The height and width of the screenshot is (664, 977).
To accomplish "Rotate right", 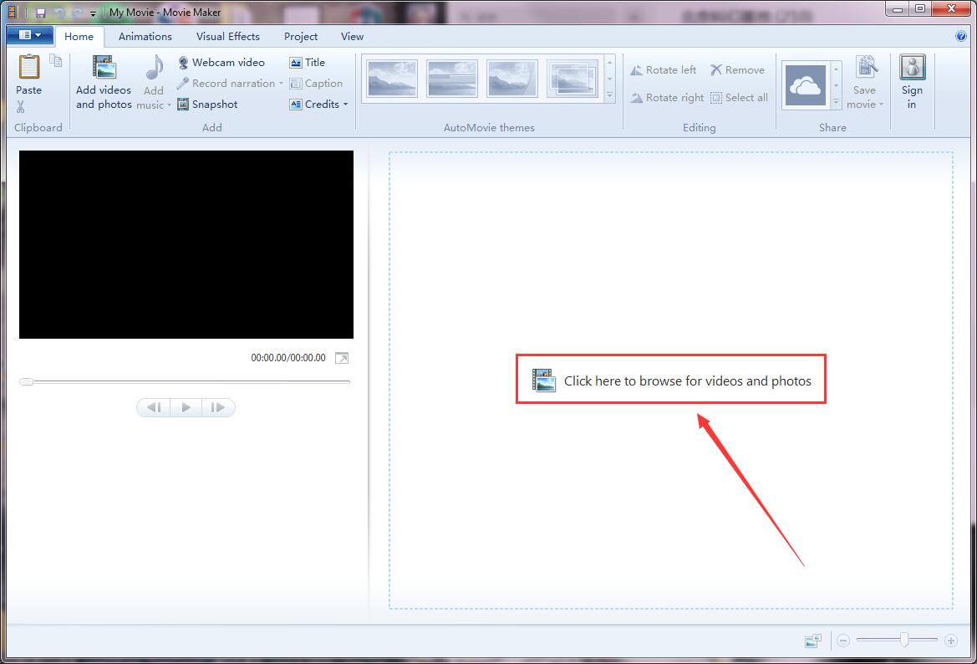I will click(667, 97).
